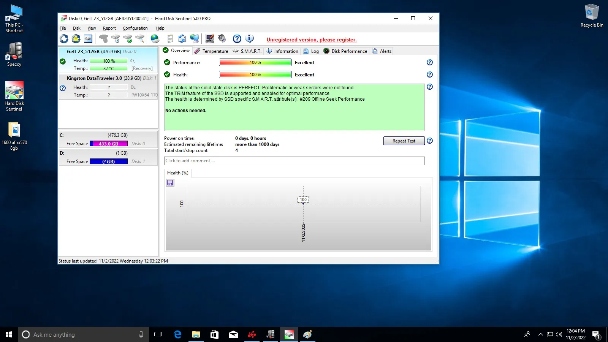Click help icon next to status description
Viewport: 608px width, 342px height.
(430, 87)
